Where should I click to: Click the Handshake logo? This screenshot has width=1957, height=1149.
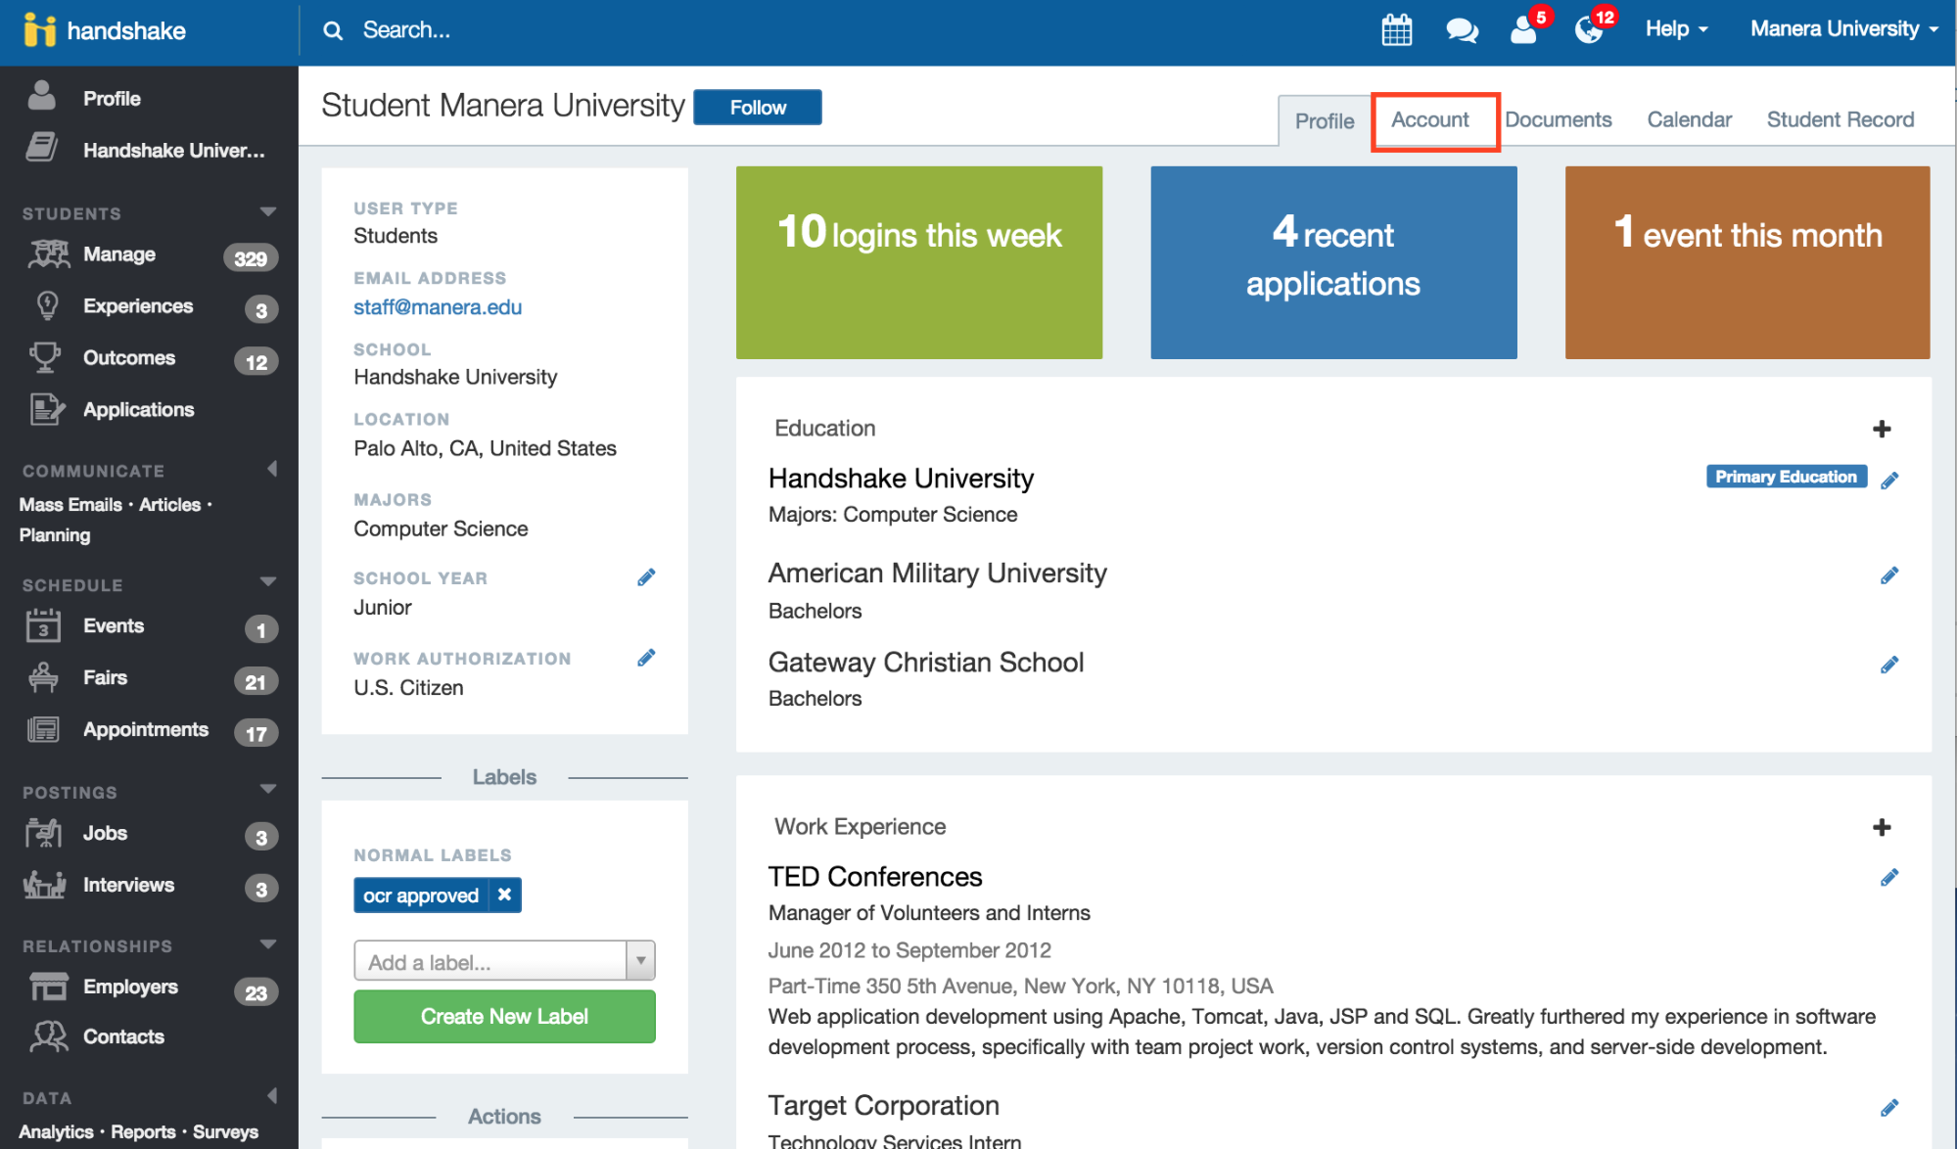[104, 30]
